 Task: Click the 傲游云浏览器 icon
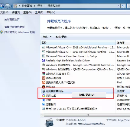[x=44, y=78]
